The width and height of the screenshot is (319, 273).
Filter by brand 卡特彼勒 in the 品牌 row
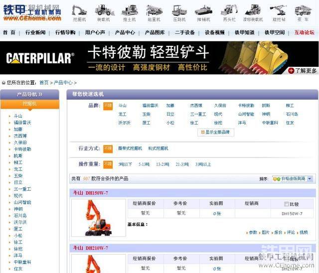(246, 106)
